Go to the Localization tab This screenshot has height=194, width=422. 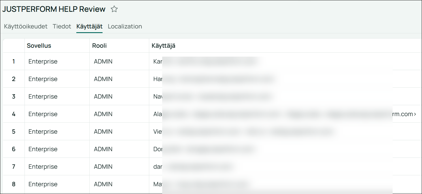125,26
